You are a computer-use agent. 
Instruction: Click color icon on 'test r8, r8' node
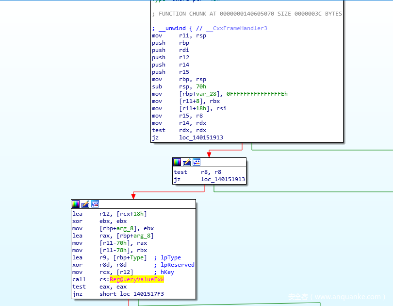click(177, 162)
